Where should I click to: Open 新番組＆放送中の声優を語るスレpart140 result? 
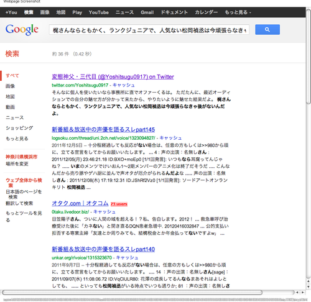coord(103,249)
